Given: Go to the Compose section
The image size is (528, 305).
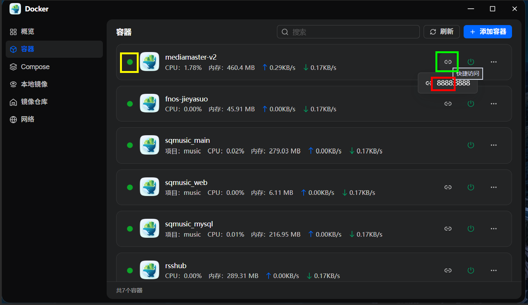Looking at the screenshot, I should pos(54,67).
